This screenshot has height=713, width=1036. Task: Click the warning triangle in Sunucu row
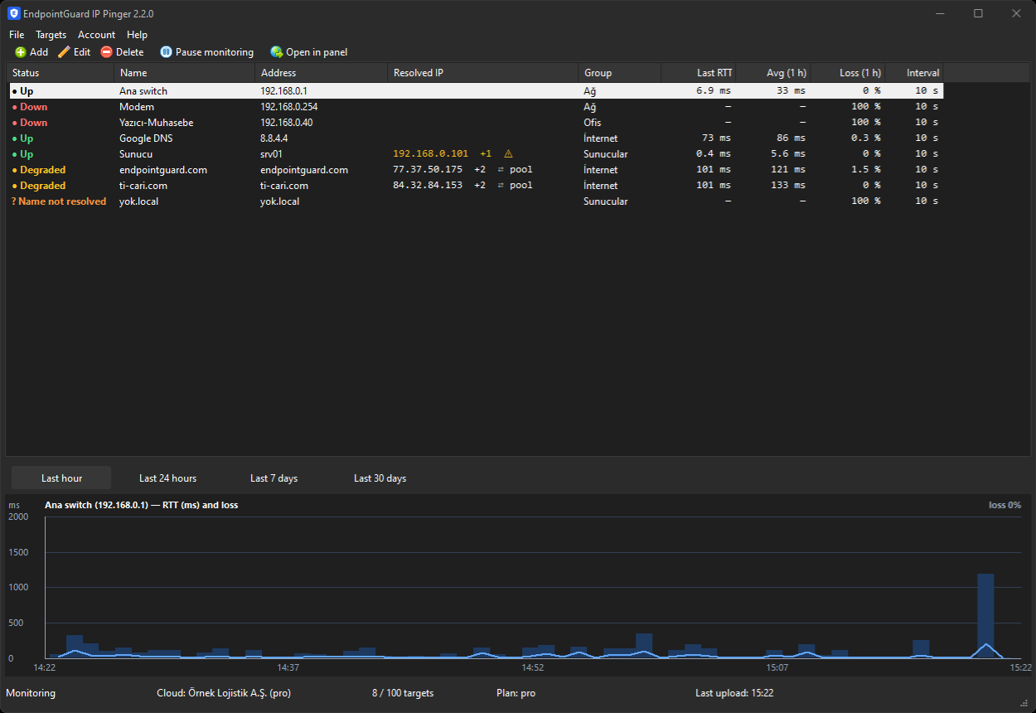pos(508,154)
